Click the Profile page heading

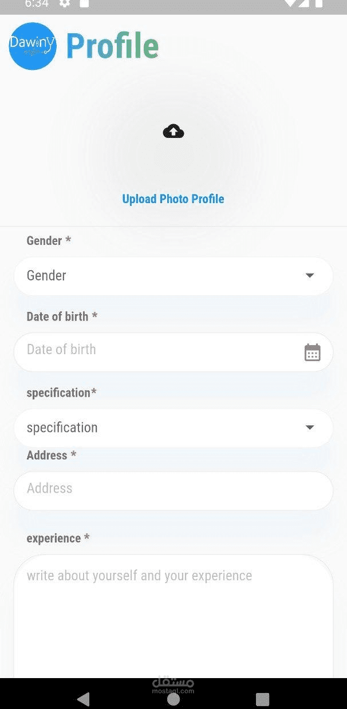coord(112,46)
